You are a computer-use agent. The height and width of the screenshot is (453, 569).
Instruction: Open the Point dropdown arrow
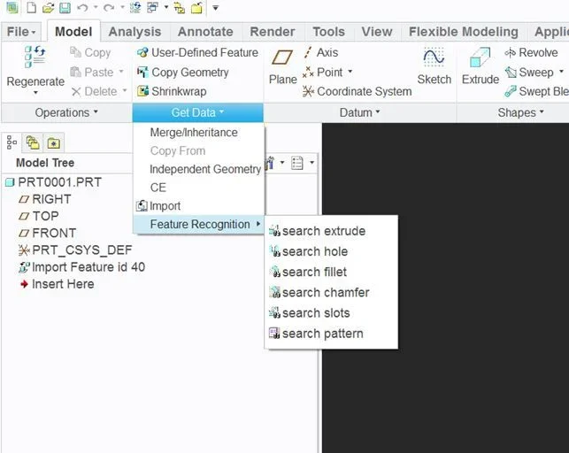pyautogui.click(x=350, y=73)
